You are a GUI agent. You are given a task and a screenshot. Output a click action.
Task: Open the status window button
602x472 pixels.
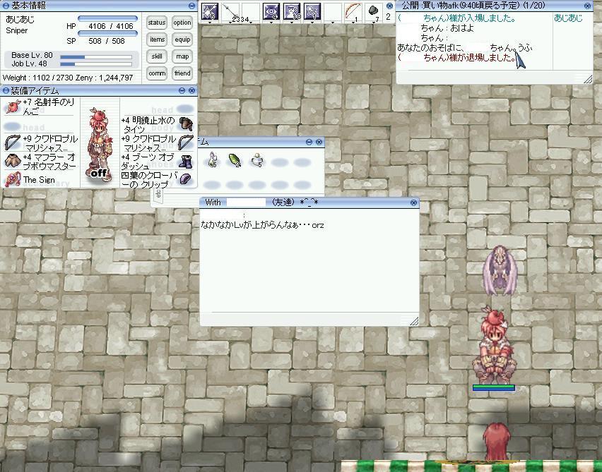point(157,23)
